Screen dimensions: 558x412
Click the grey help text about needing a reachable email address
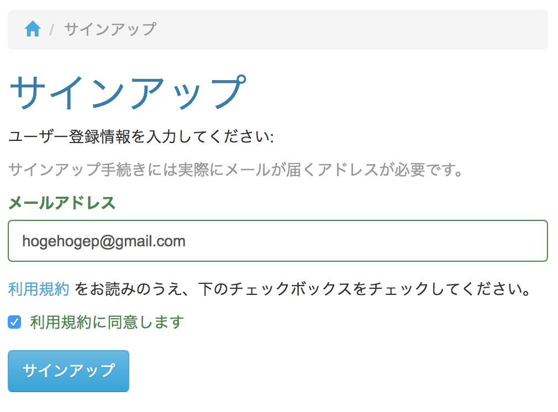[235, 170]
